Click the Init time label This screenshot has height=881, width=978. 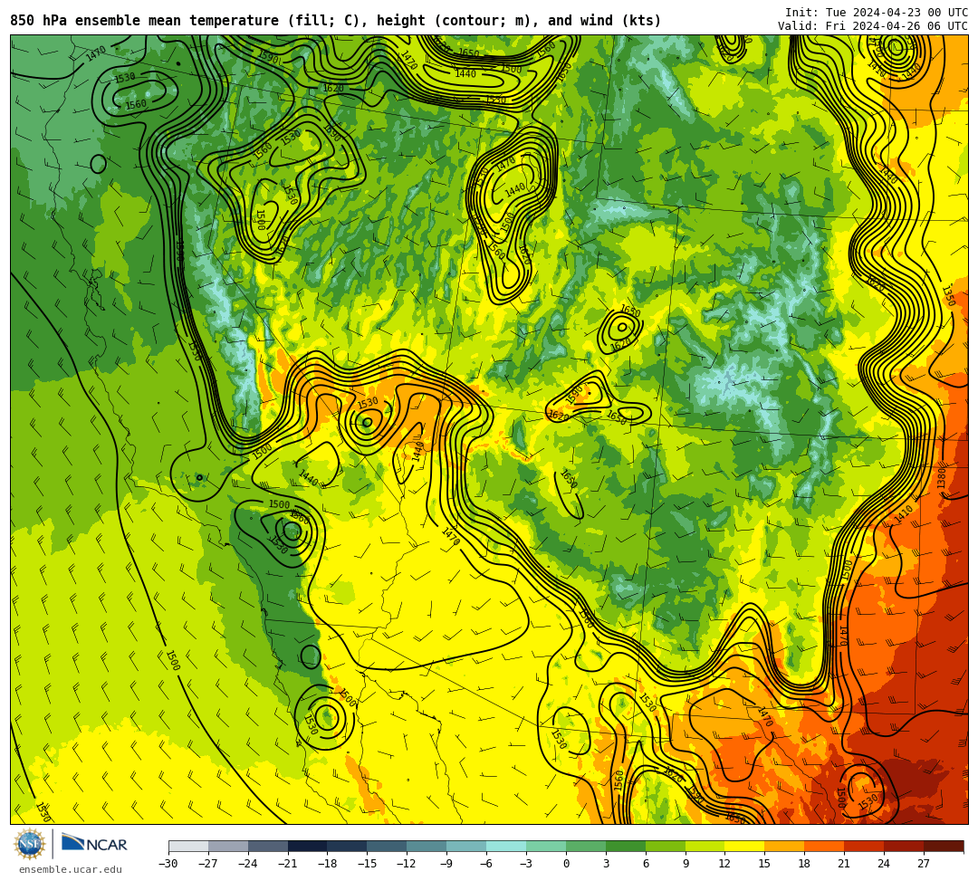click(x=877, y=13)
